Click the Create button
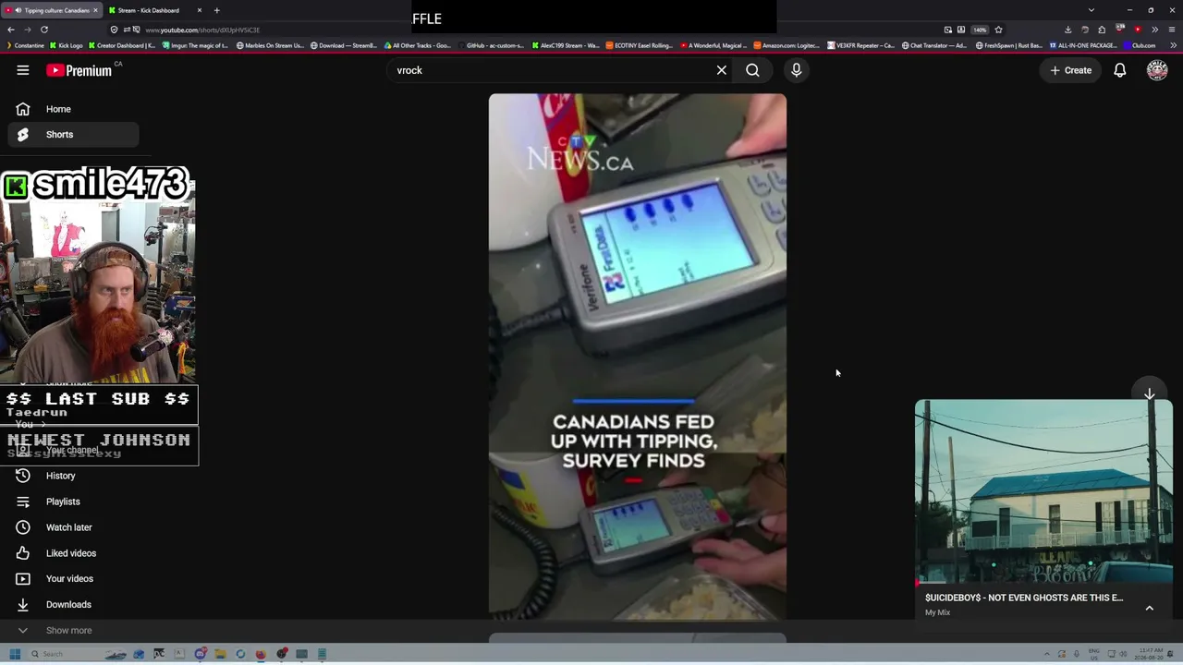This screenshot has width=1183, height=665. click(x=1070, y=70)
